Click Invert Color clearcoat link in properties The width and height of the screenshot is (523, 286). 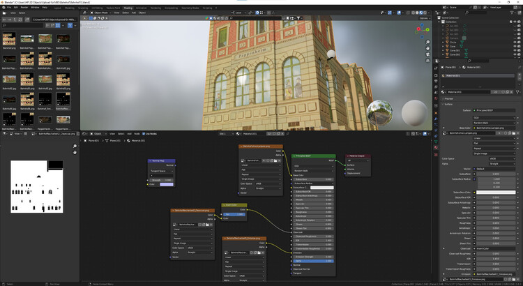click(494, 248)
